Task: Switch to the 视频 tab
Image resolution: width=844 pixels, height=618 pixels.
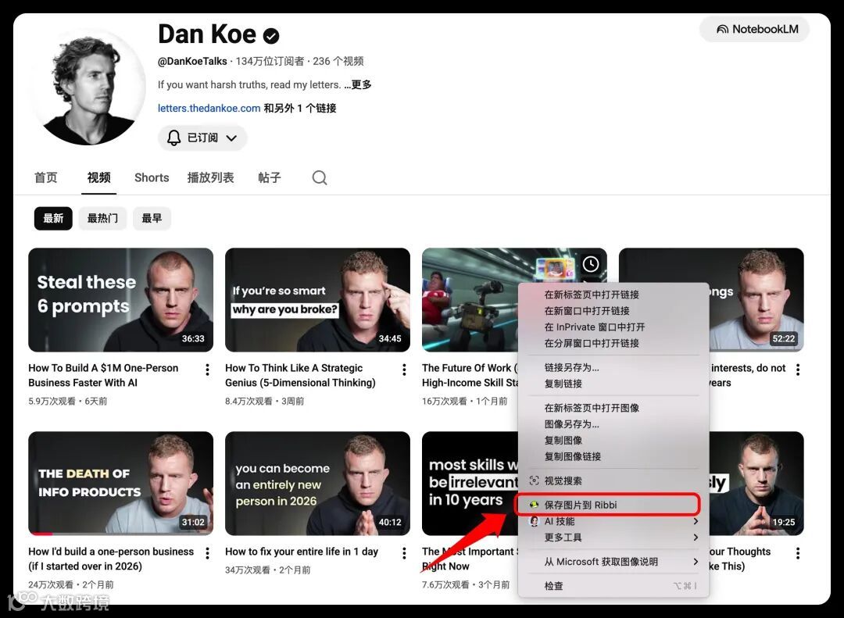Action: point(99,177)
